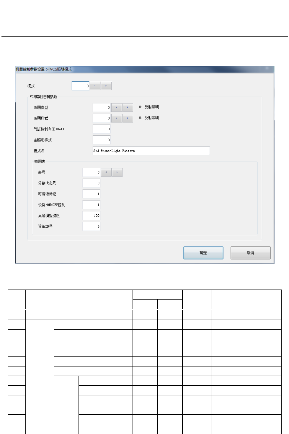Increase the 照明类型 value with right arrow
Viewport: 289px width, 434px height.
click(x=128, y=107)
